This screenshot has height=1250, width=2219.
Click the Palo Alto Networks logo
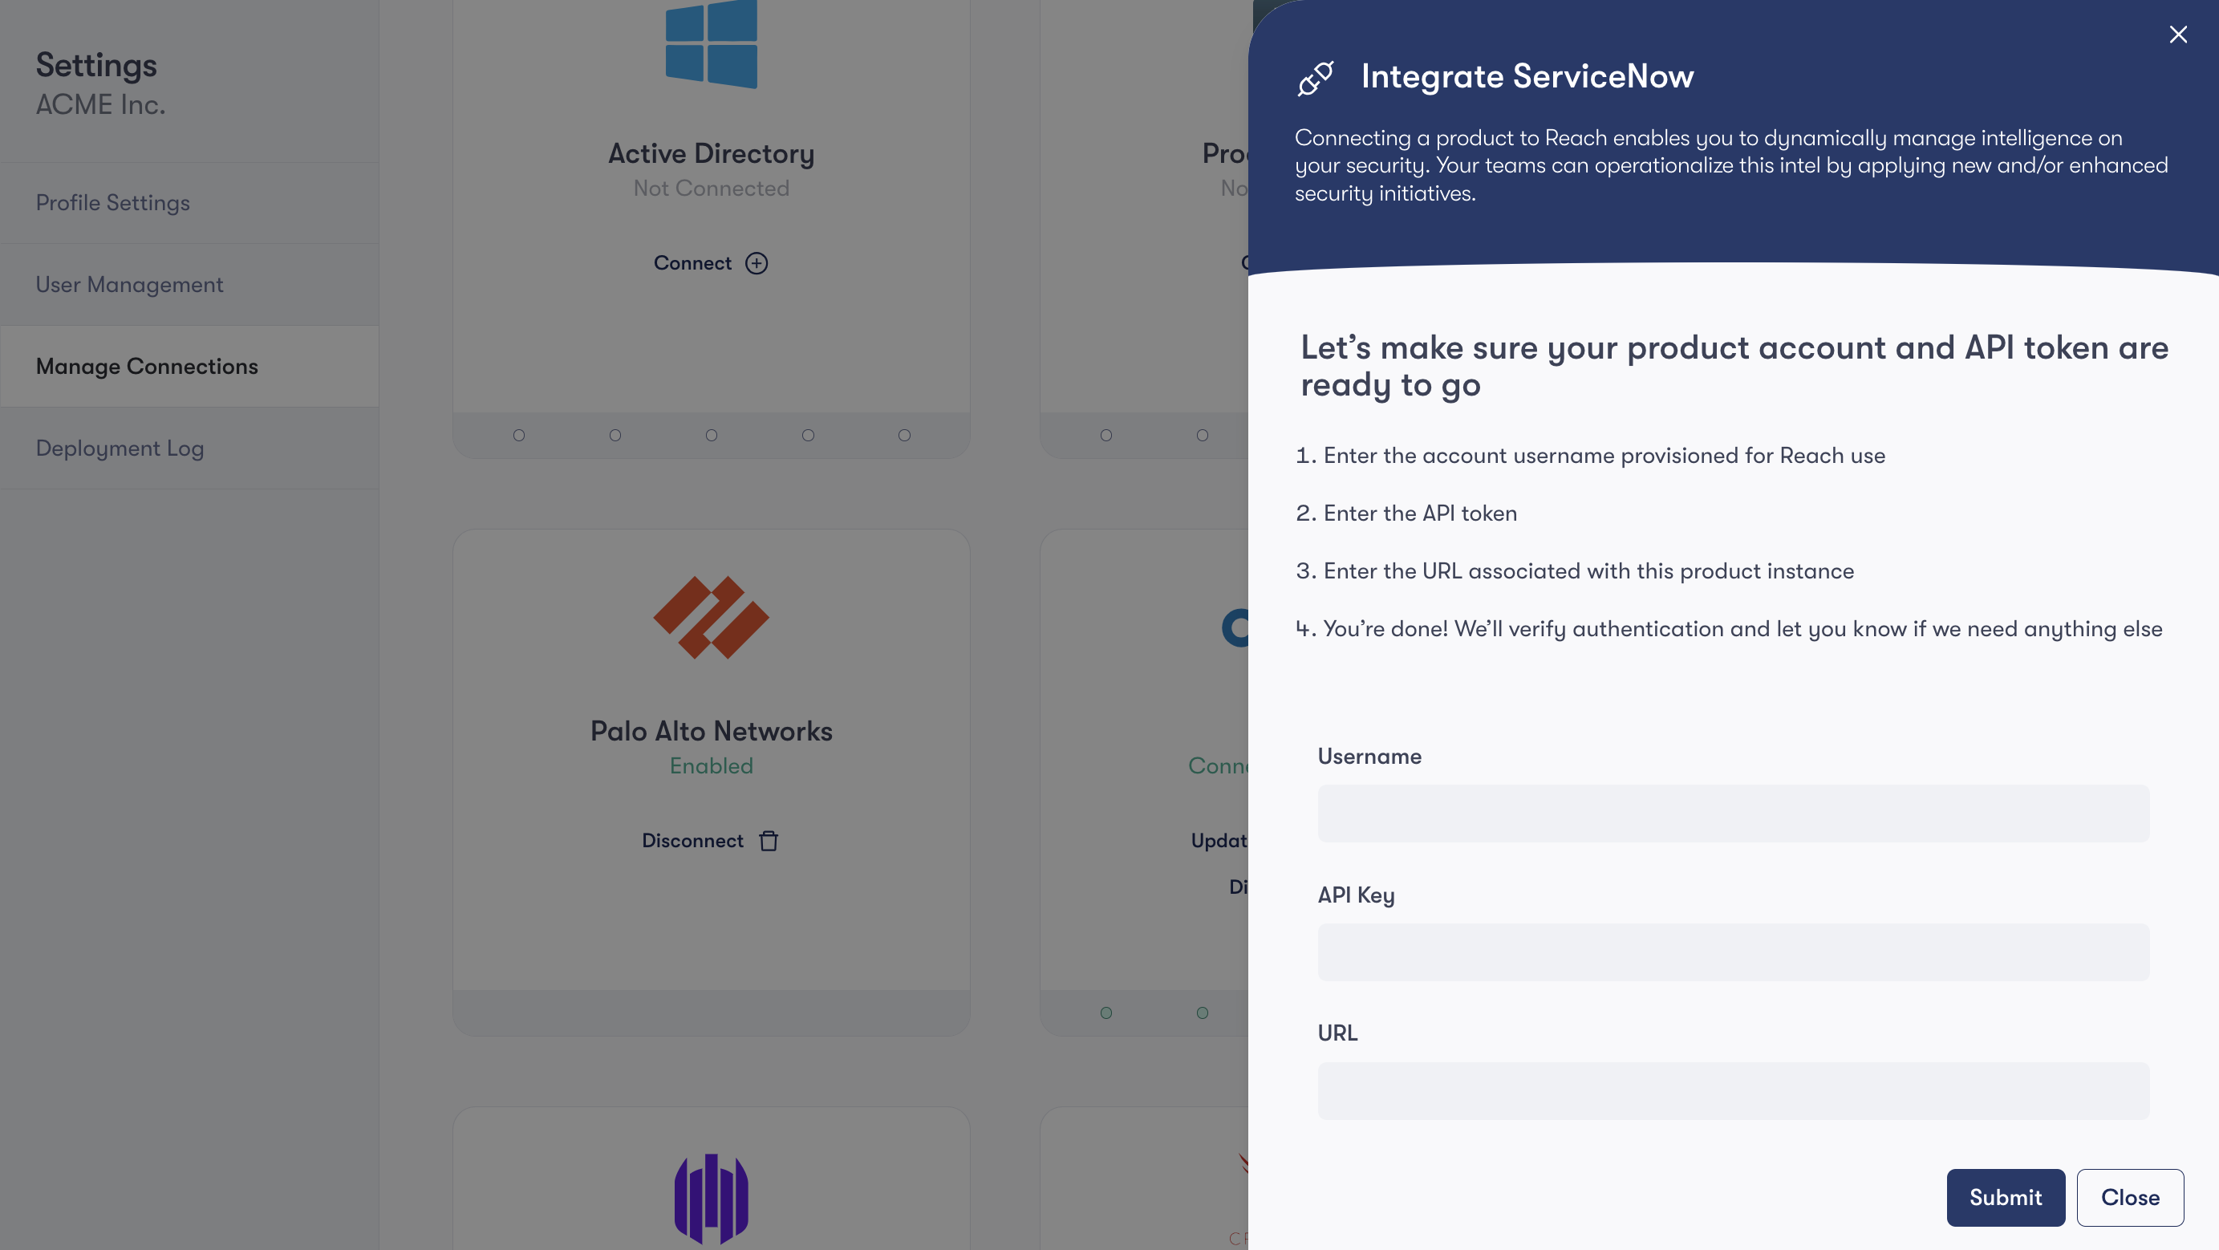click(712, 618)
